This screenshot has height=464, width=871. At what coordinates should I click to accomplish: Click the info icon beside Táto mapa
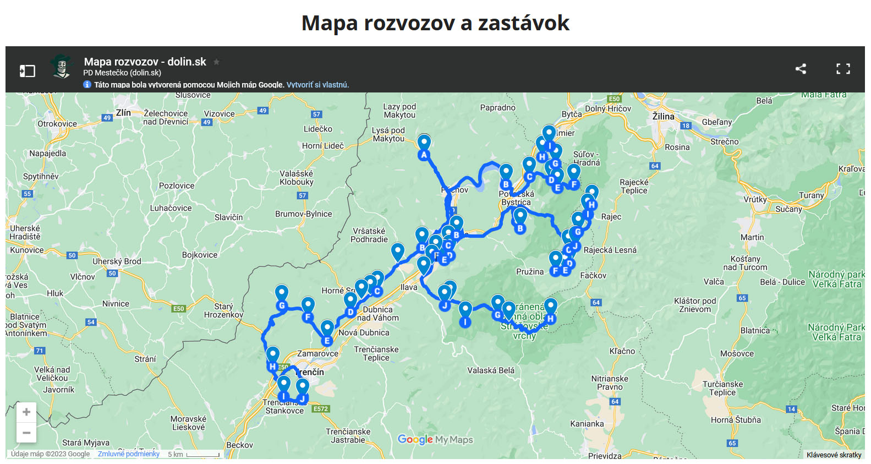87,84
